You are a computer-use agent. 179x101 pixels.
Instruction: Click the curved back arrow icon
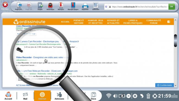142,96
